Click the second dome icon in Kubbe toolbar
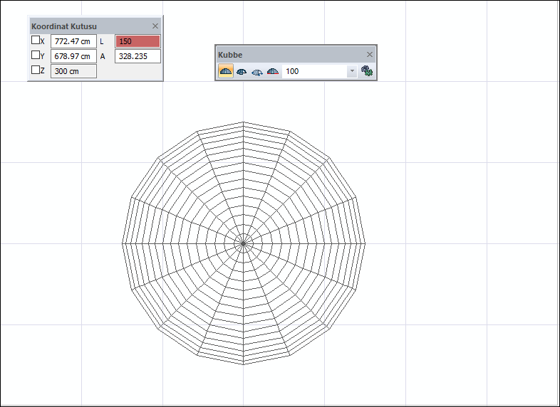 pyautogui.click(x=242, y=72)
